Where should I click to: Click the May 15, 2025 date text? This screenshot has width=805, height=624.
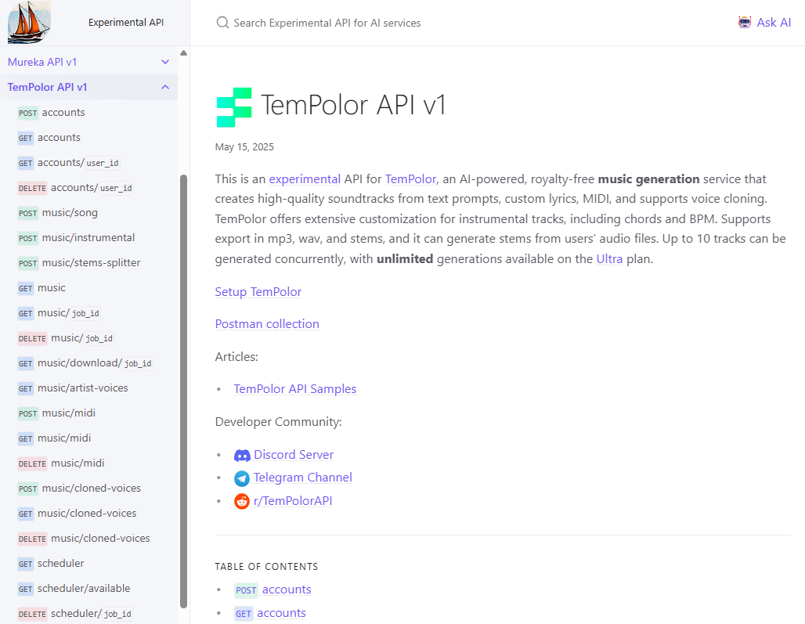[244, 147]
